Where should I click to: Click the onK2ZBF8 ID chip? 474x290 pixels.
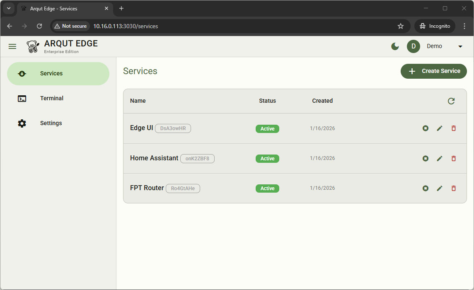pyautogui.click(x=197, y=158)
